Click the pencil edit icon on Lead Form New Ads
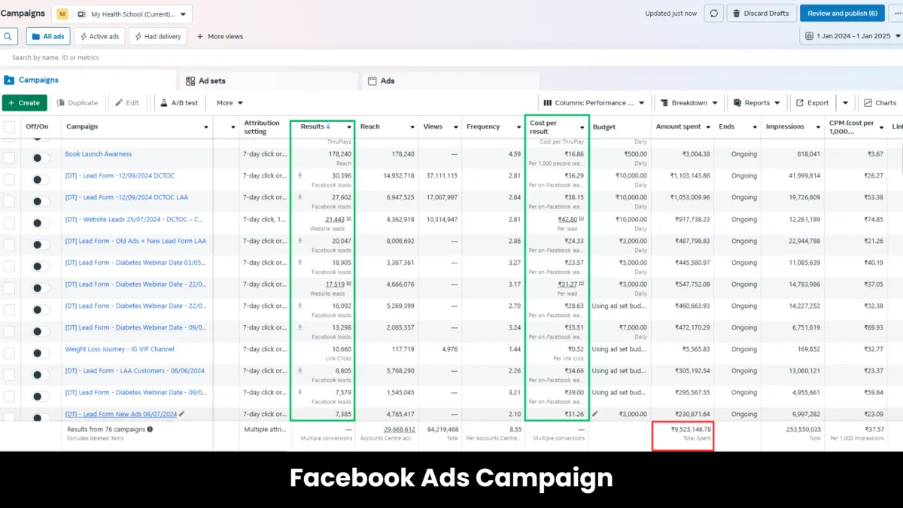The height and width of the screenshot is (508, 903). (x=182, y=414)
